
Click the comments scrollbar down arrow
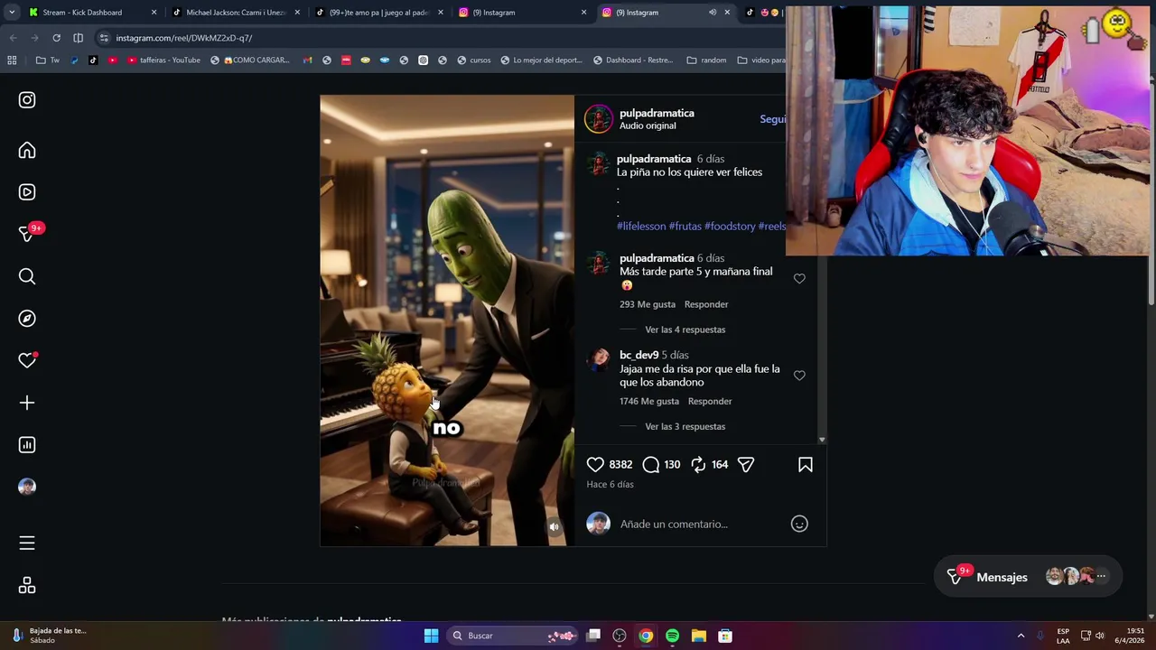coord(822,440)
